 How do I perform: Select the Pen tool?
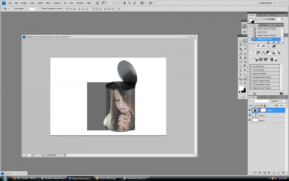coord(241,70)
